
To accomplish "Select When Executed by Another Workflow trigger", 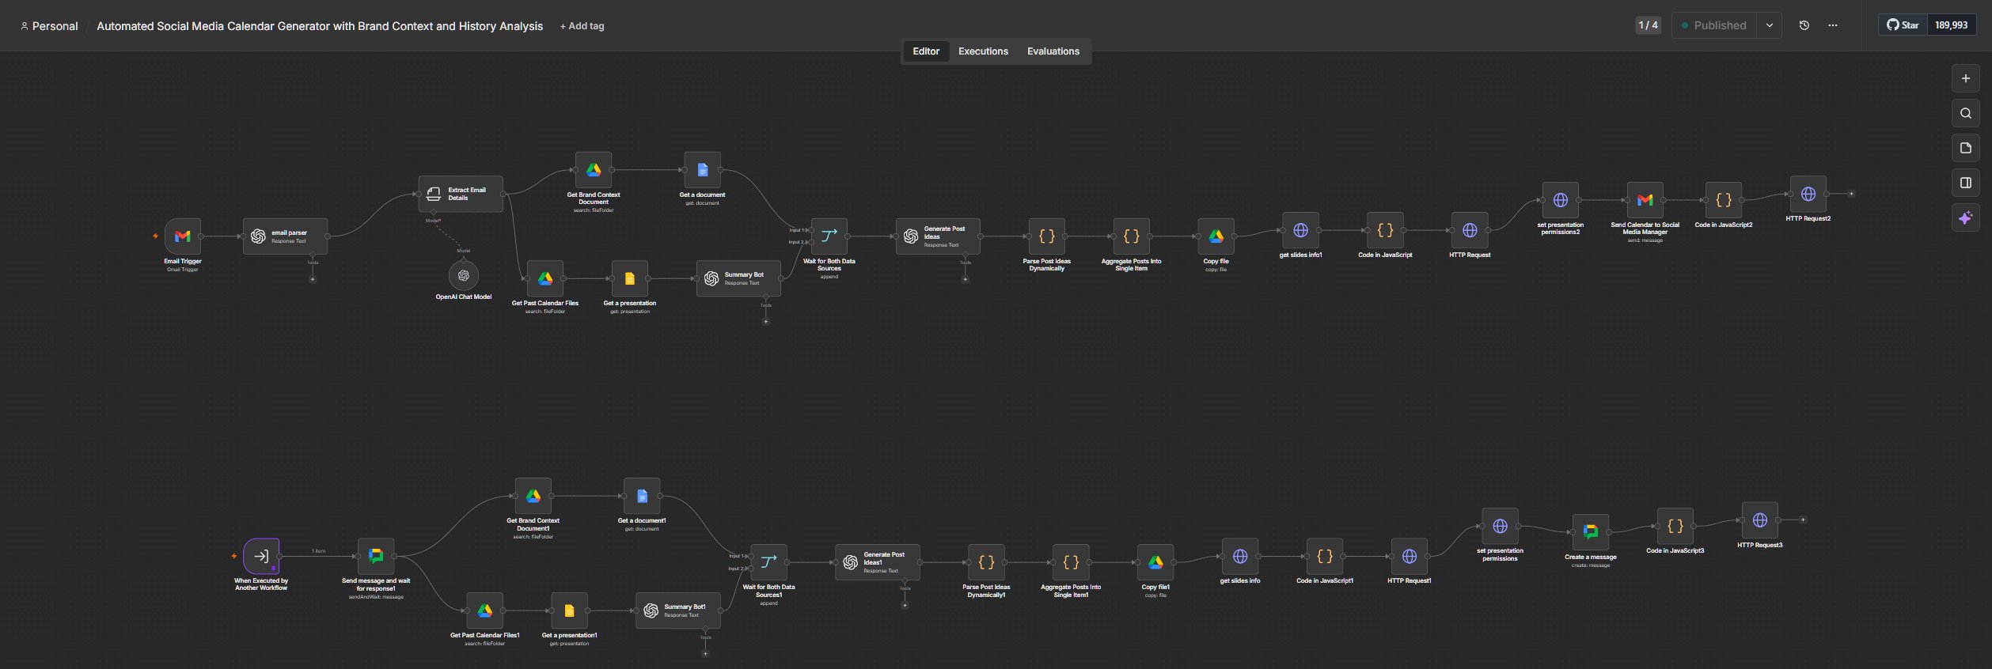I will [261, 556].
